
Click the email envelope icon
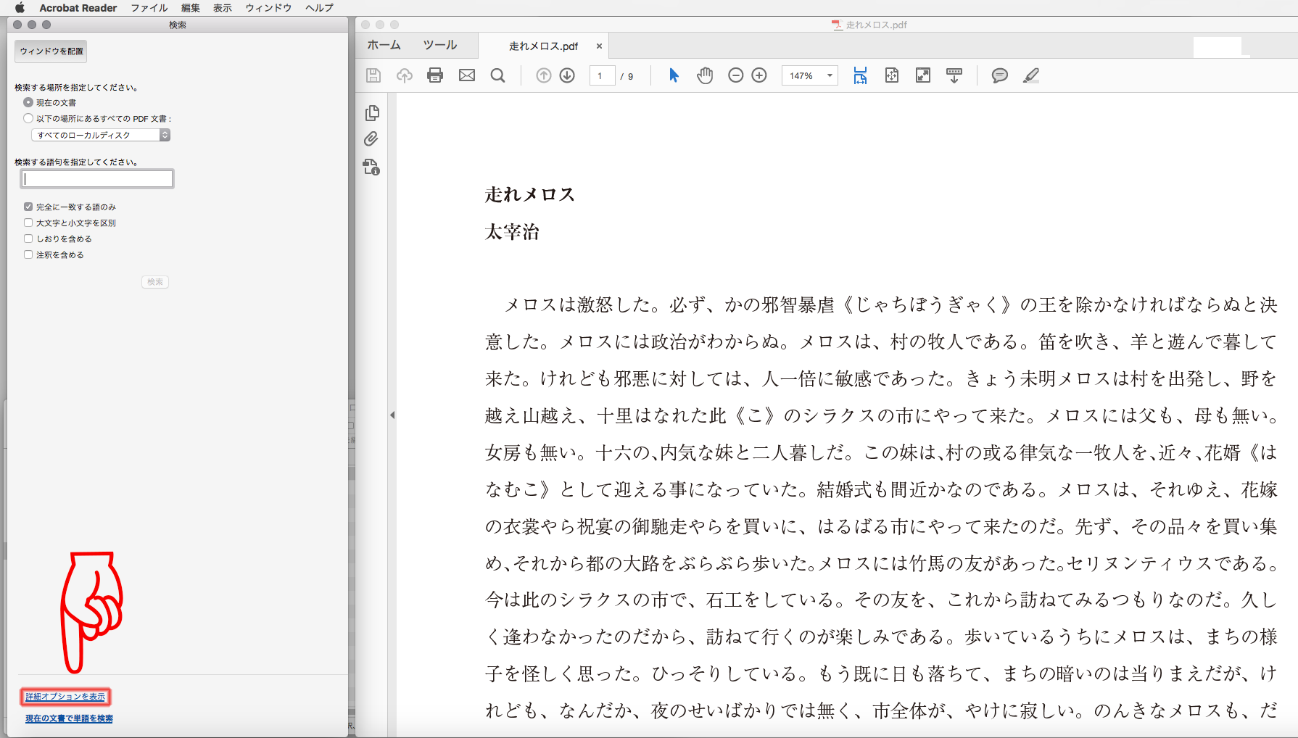click(467, 75)
